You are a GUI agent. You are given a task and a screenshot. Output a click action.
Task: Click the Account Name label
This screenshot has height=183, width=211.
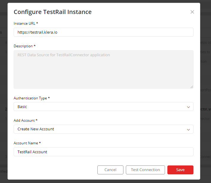coord(27,143)
